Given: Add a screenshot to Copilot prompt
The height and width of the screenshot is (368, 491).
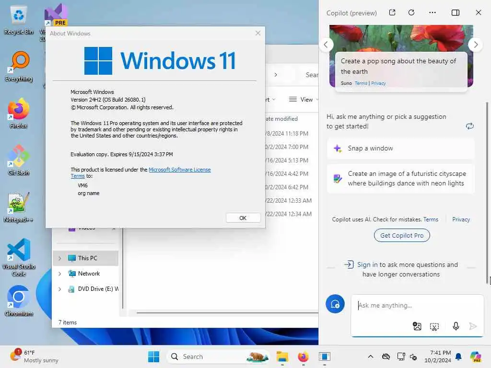Looking at the screenshot, I should click(434, 327).
